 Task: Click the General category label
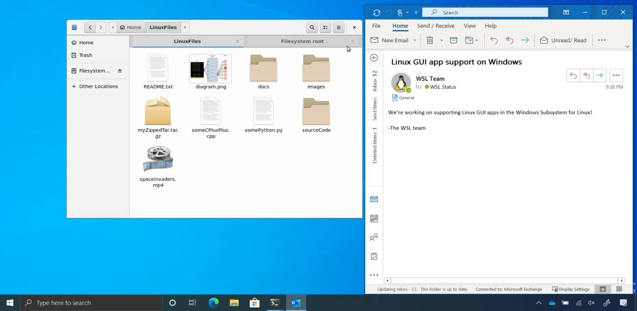coord(403,98)
